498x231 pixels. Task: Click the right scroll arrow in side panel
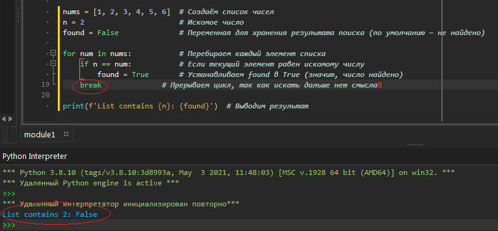click(10, 119)
